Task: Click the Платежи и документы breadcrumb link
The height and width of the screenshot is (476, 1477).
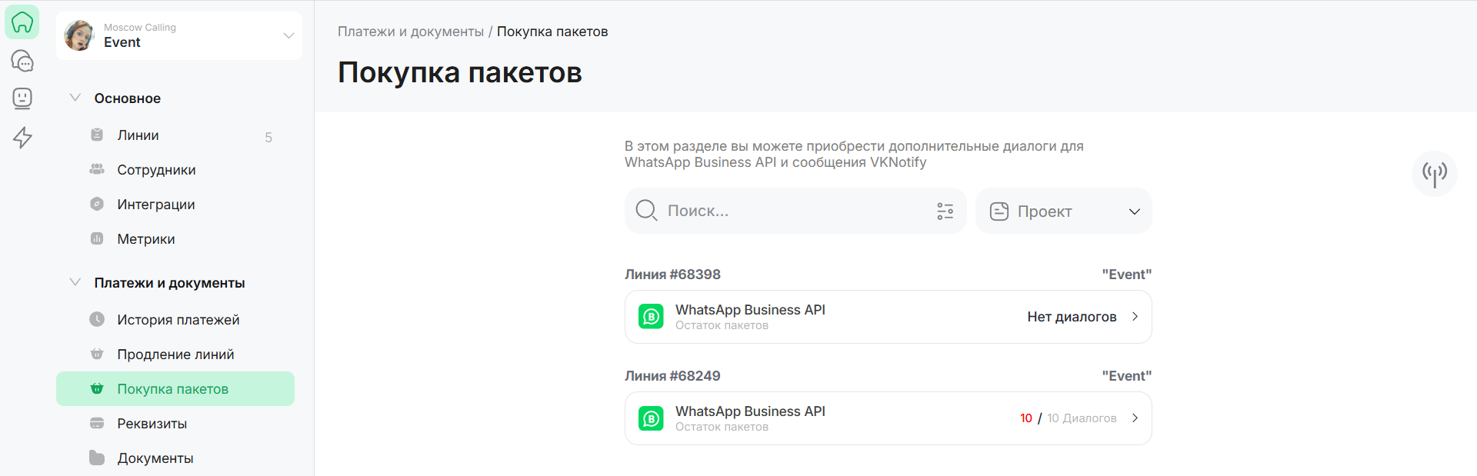Action: coord(410,32)
